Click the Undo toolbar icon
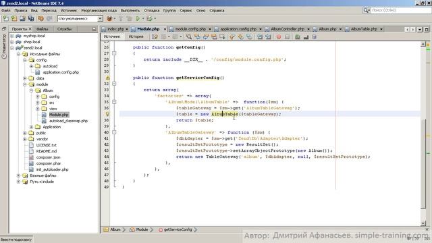Screen dimensions: 432x243 click(40, 18)
